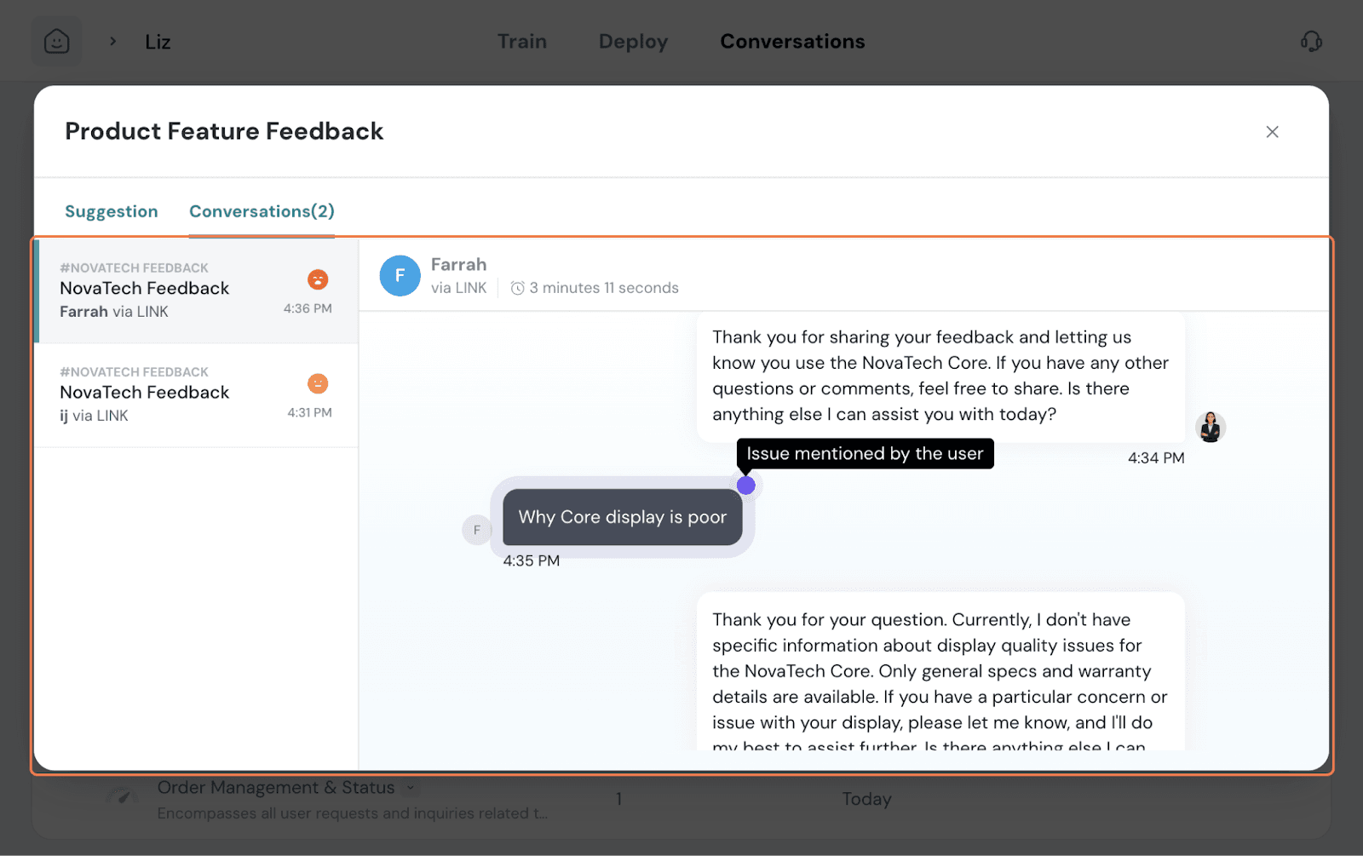Close the Product Feature Feedback dialog
Viewport: 1363px width, 856px height.
click(x=1272, y=132)
